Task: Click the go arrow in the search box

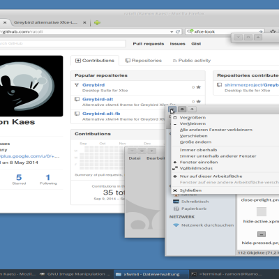Action: click(261, 31)
